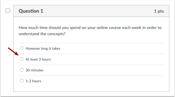Click the "At least 3 hours" answer label
The image size is (175, 97).
(x=38, y=59)
